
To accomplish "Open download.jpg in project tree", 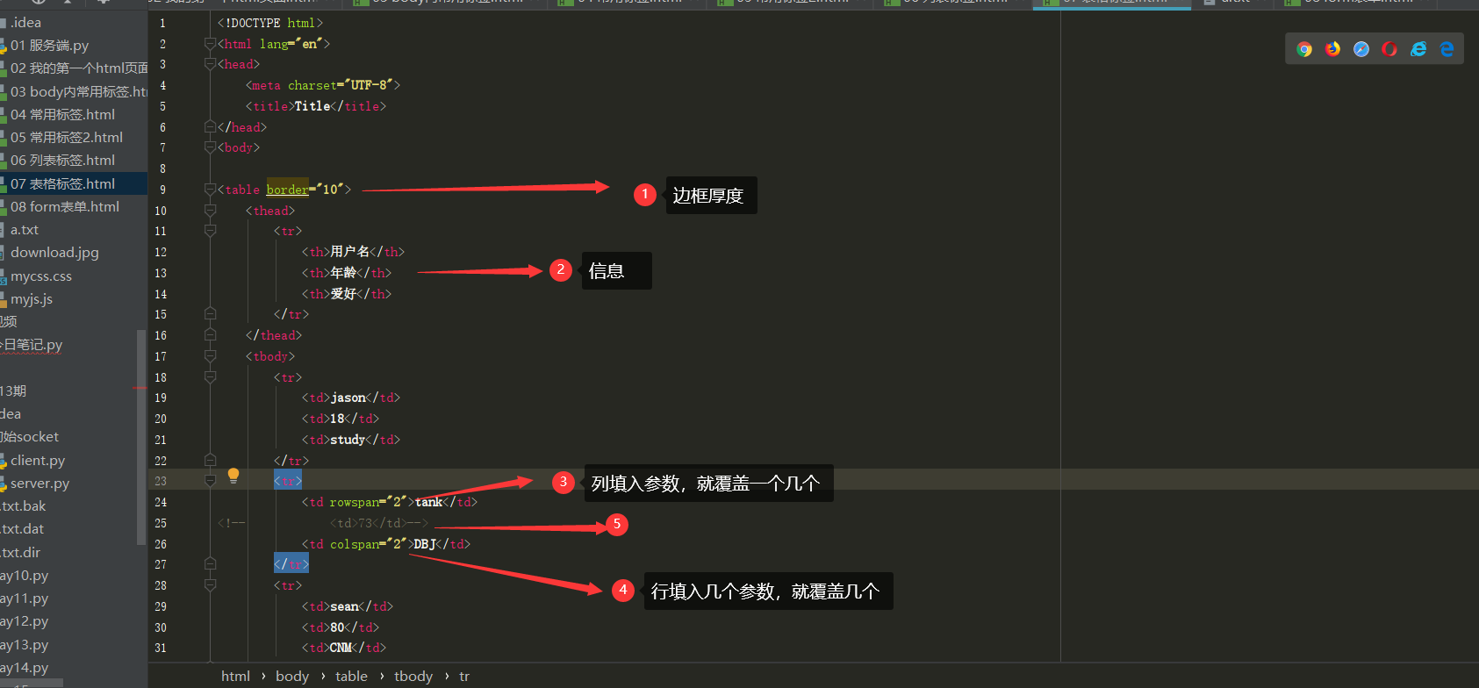I will (54, 253).
